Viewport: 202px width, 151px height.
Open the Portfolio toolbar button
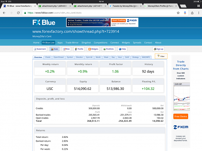tap(109, 49)
